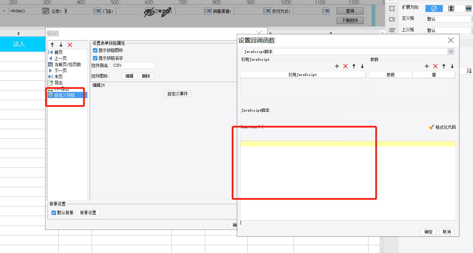
Task: Edit the 控件别名 field containing CSV
Action: 133,65
